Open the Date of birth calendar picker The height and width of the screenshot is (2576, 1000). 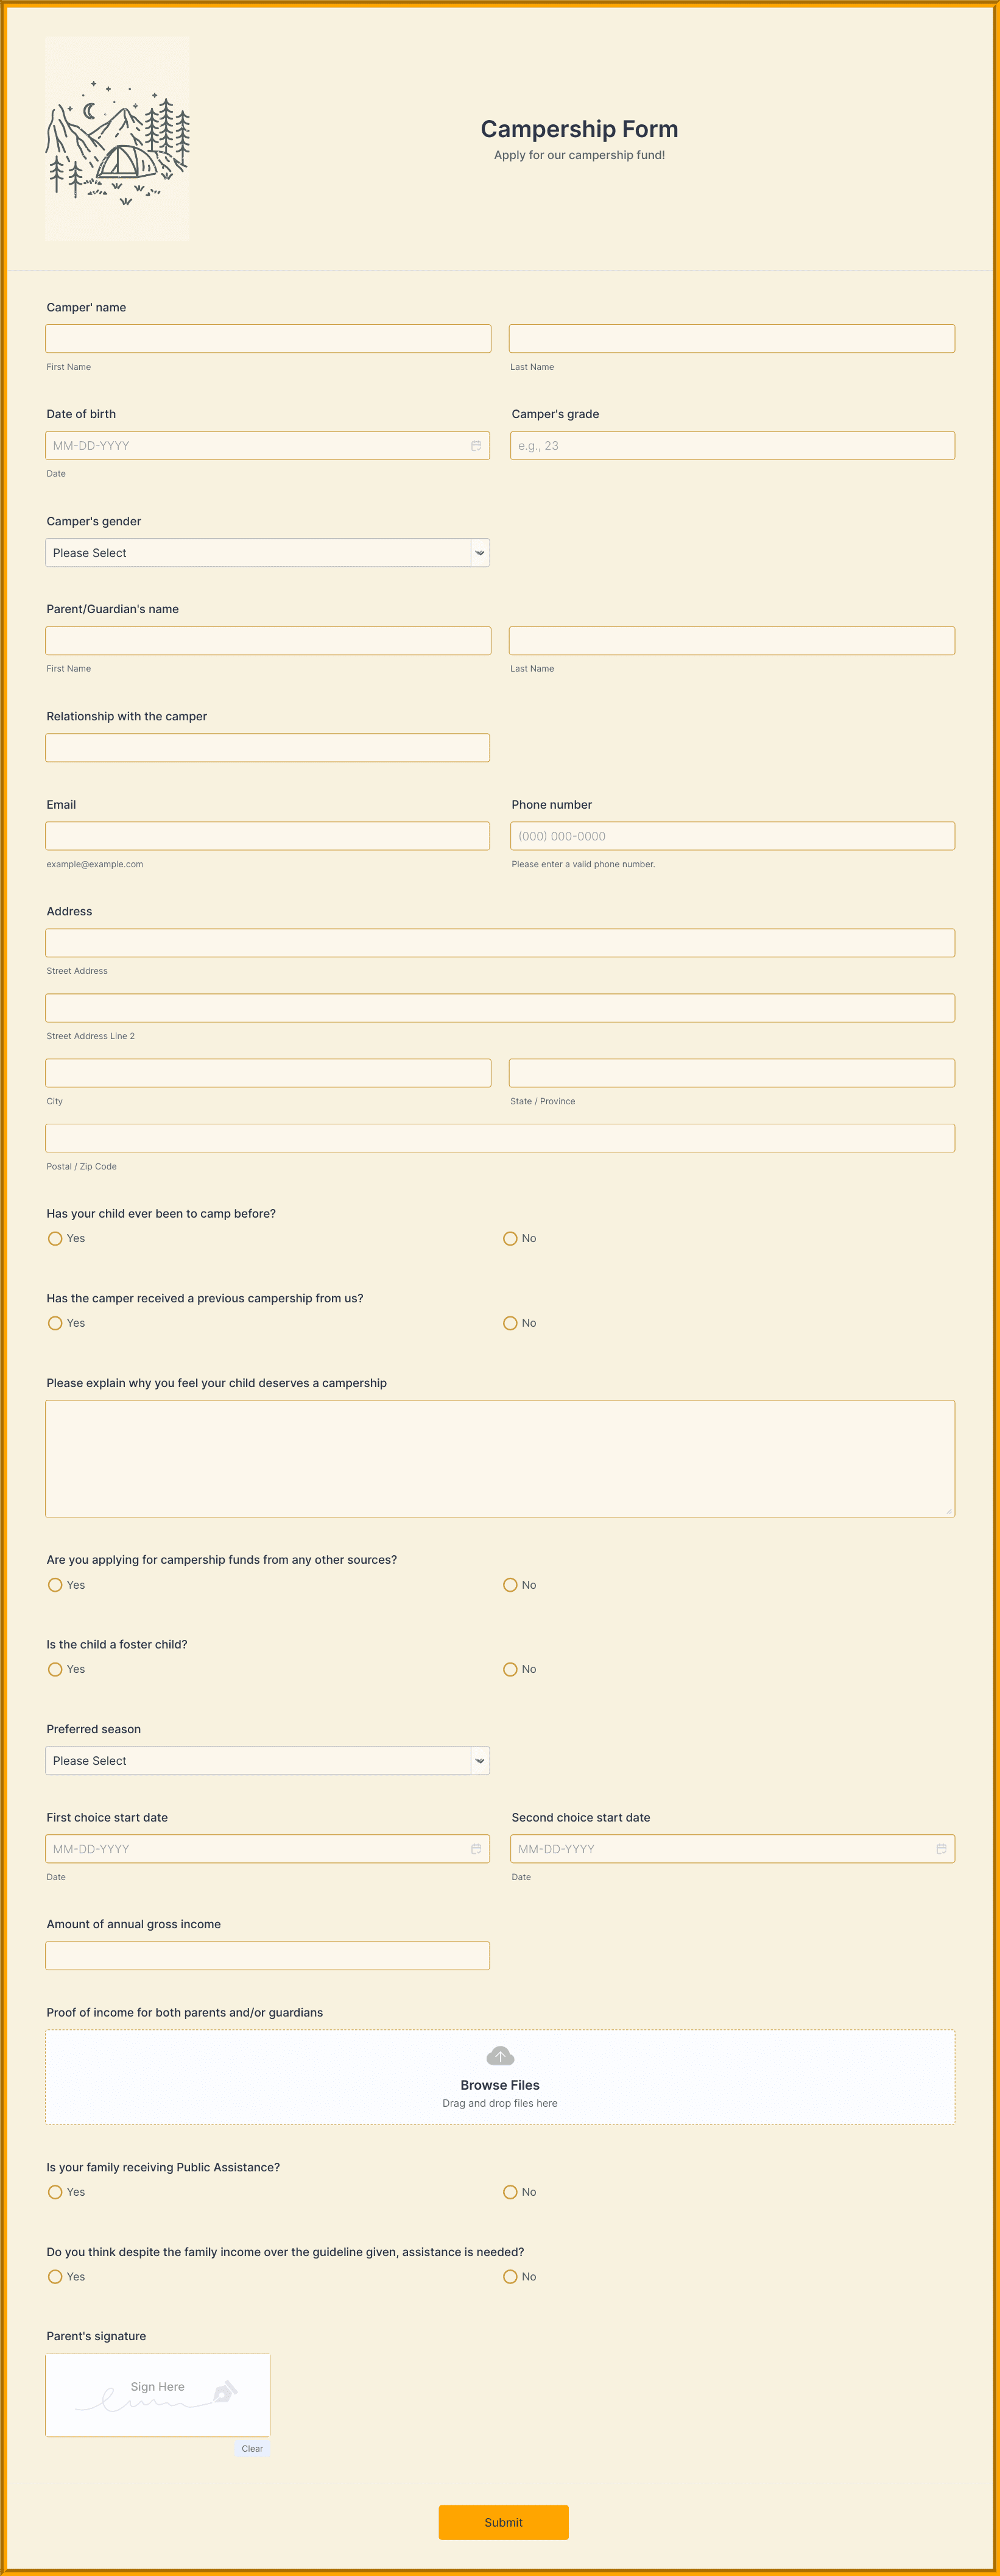click(x=476, y=446)
